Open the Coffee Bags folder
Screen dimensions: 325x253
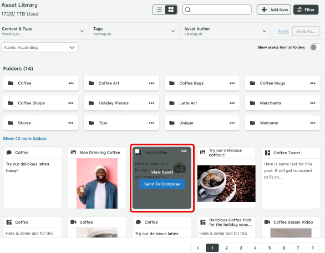pos(202,83)
